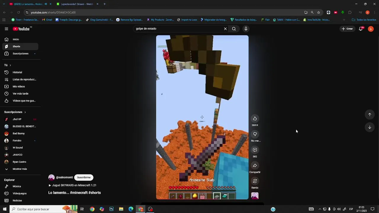
Task: Bookmark this page with the star
Action: point(319,12)
